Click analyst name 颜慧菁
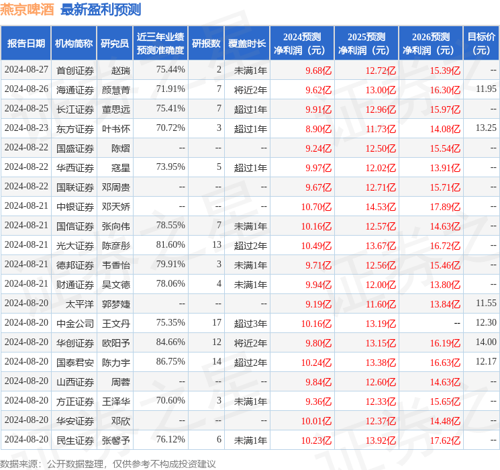The width and height of the screenshot is (500, 470). coord(115,90)
